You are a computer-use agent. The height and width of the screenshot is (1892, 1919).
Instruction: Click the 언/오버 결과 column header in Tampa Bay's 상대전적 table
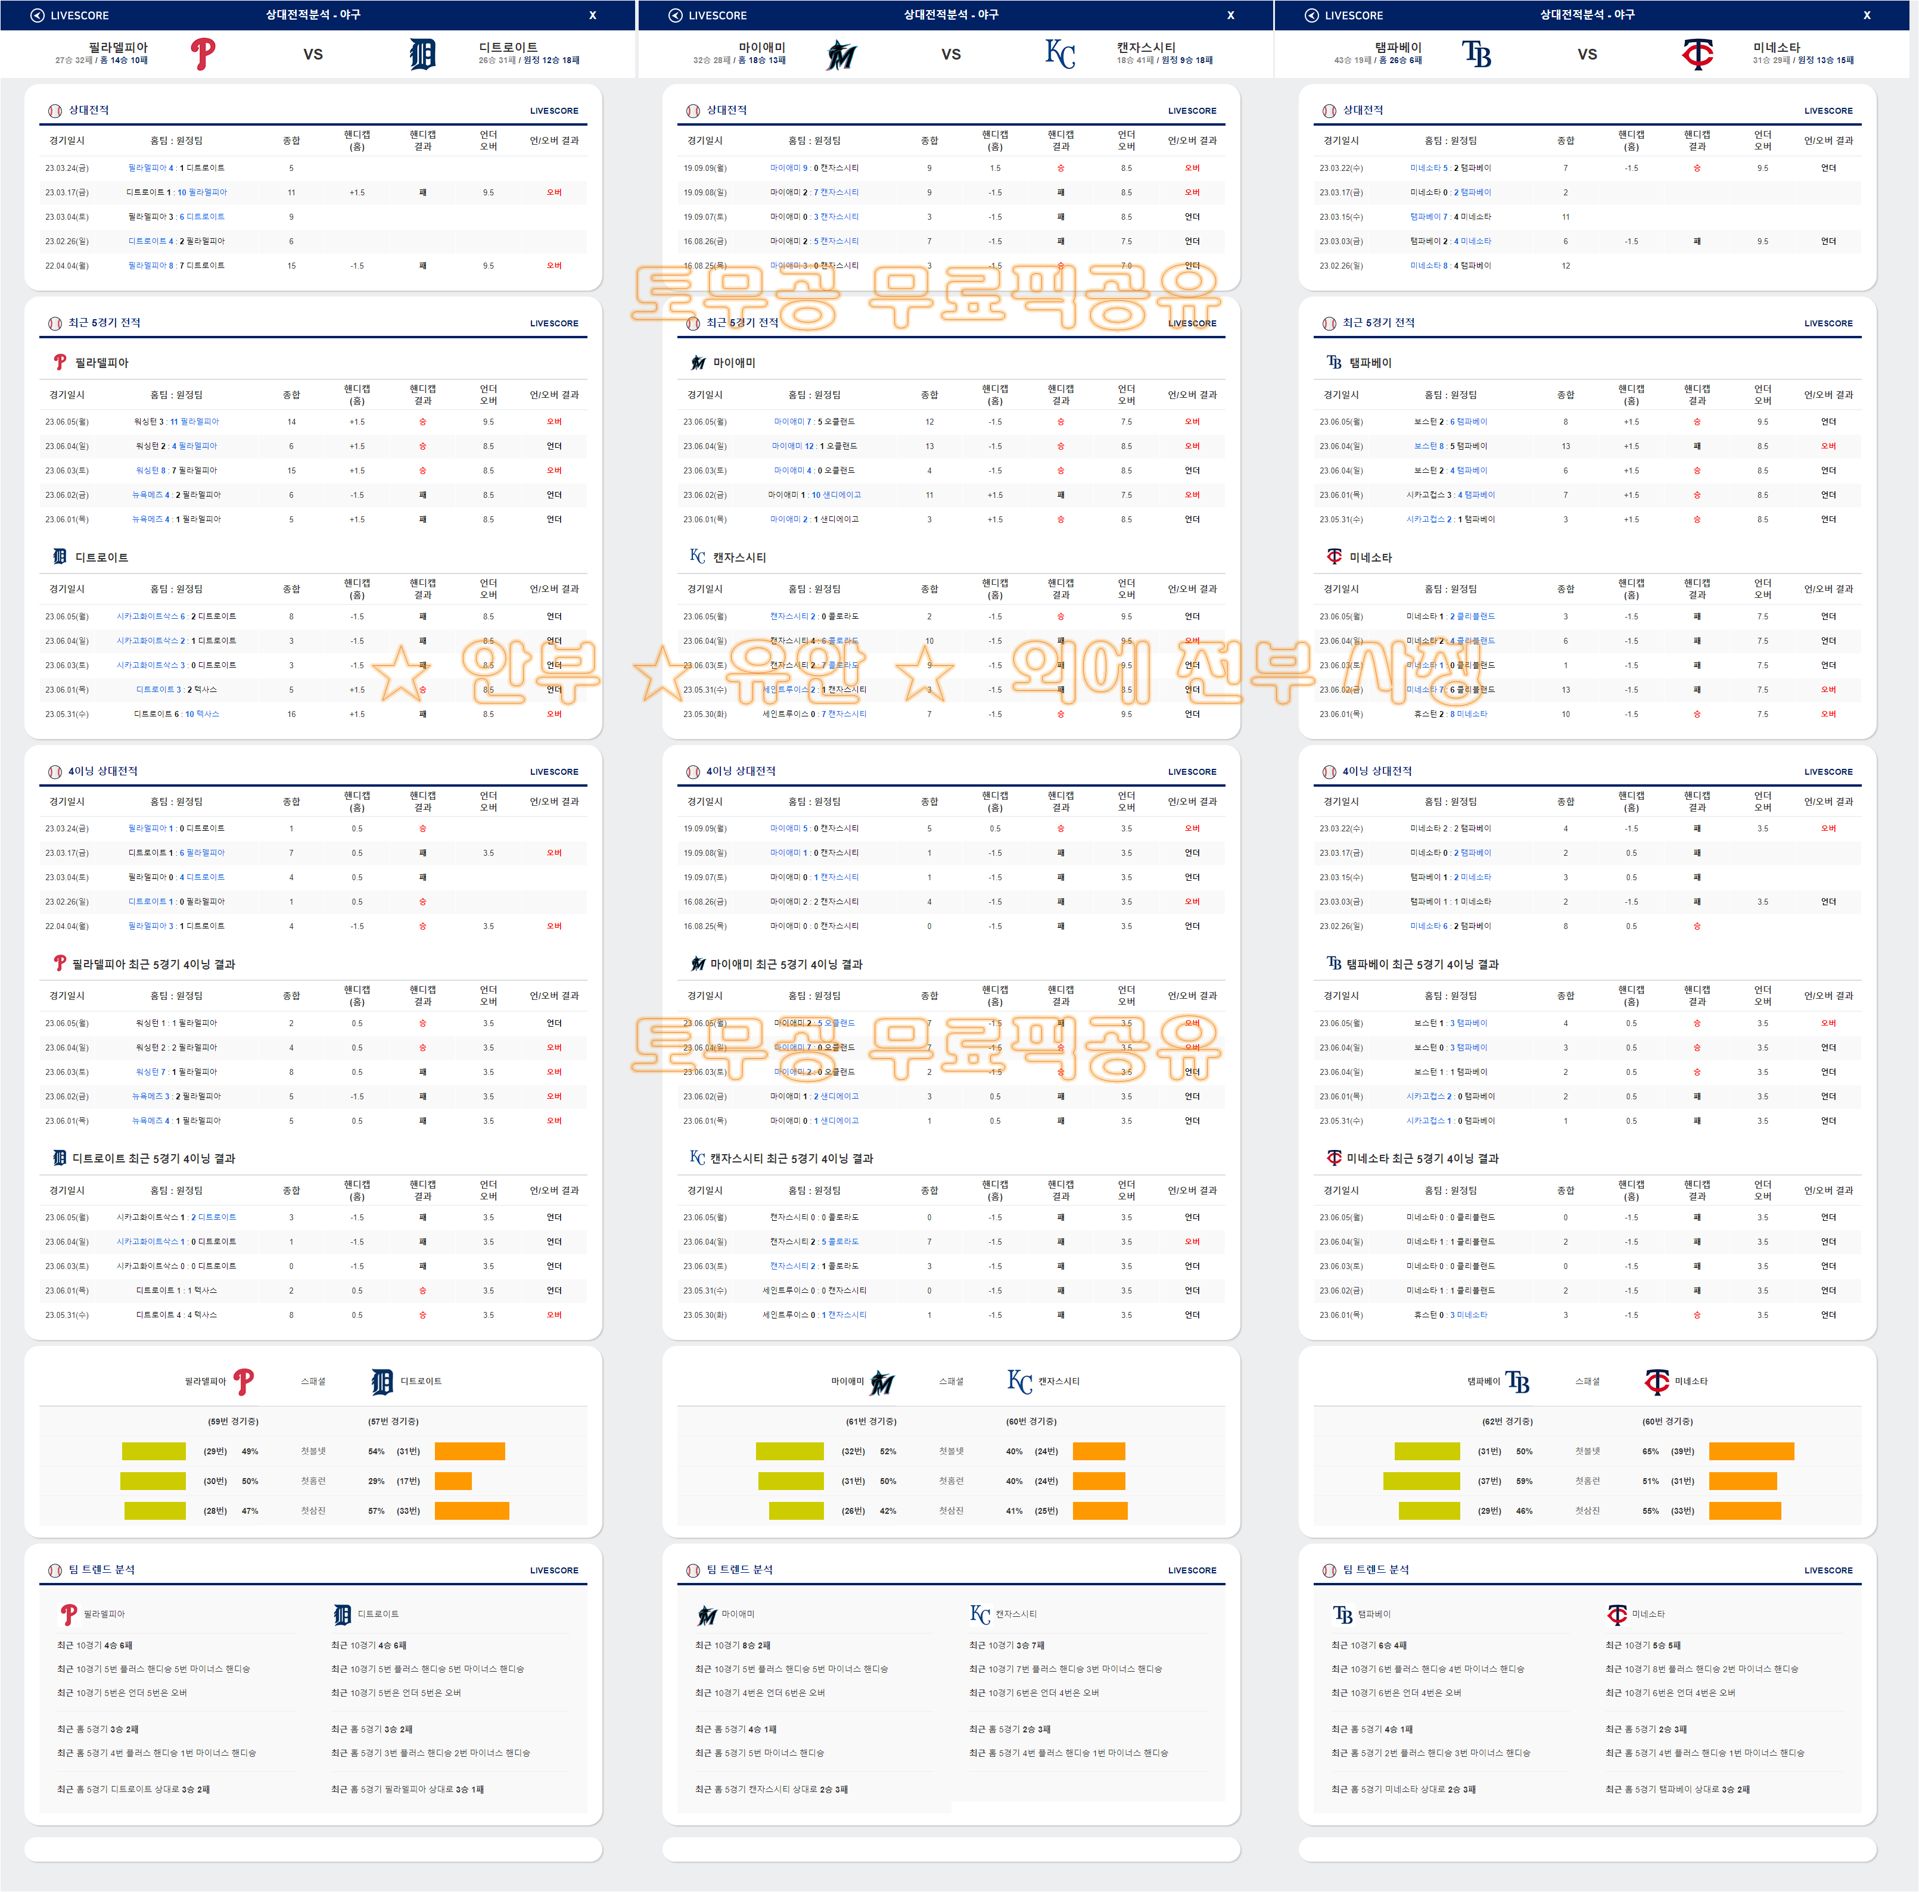point(1828,141)
